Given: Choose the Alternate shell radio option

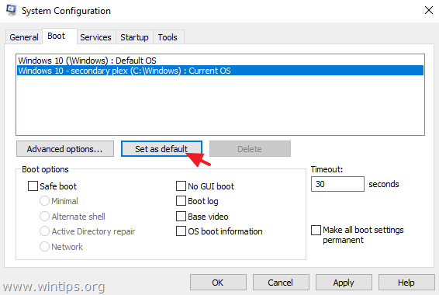Looking at the screenshot, I should pyautogui.click(x=44, y=217).
